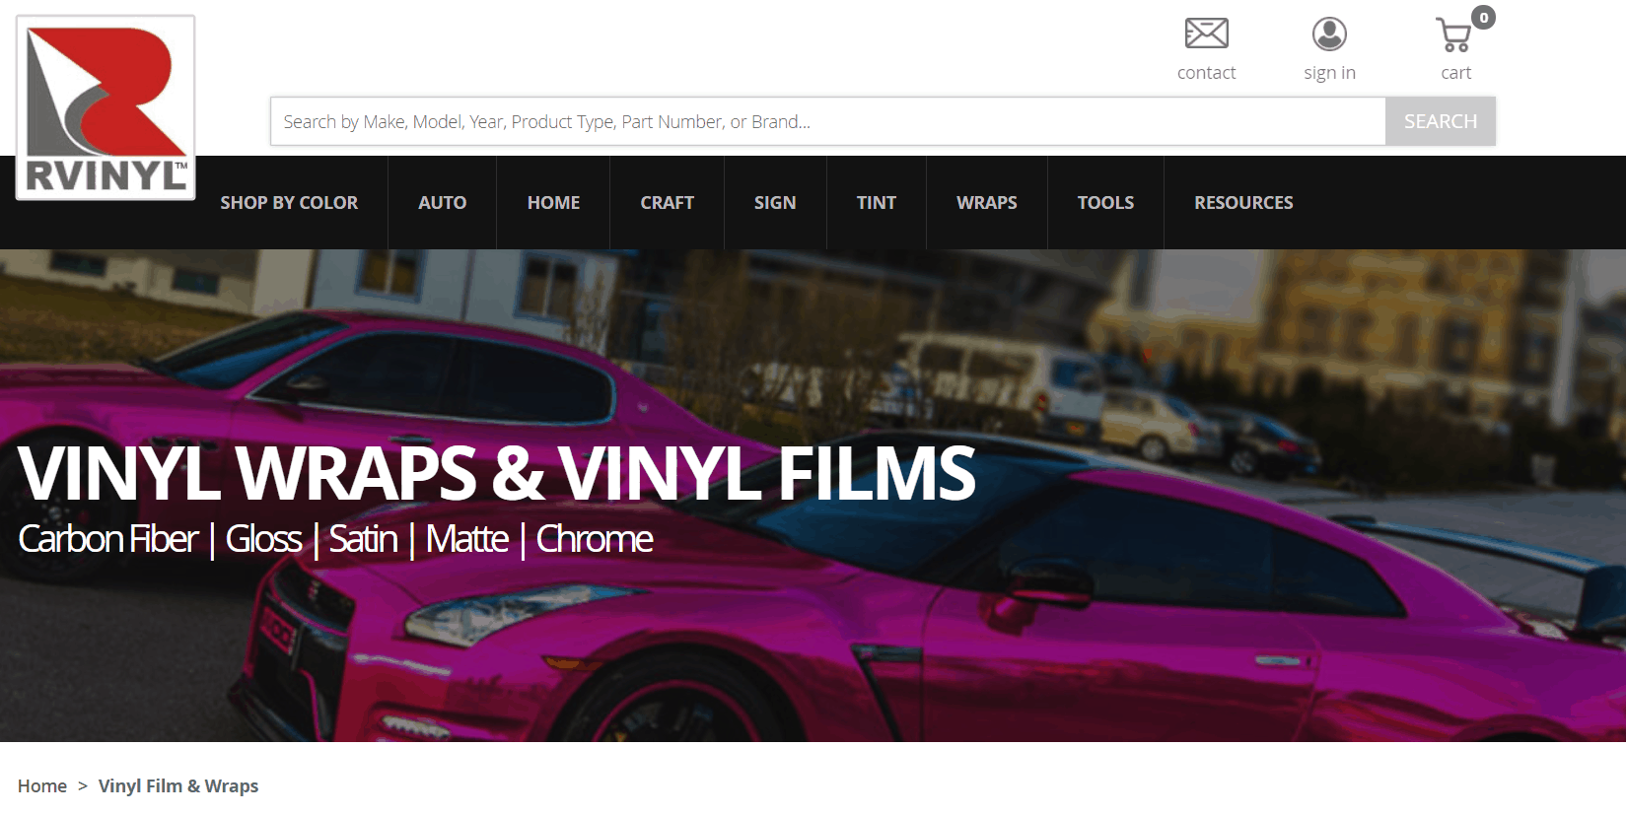Viewport: 1626px width, 815px height.
Task: Click the cart item count badge
Action: [x=1483, y=18]
